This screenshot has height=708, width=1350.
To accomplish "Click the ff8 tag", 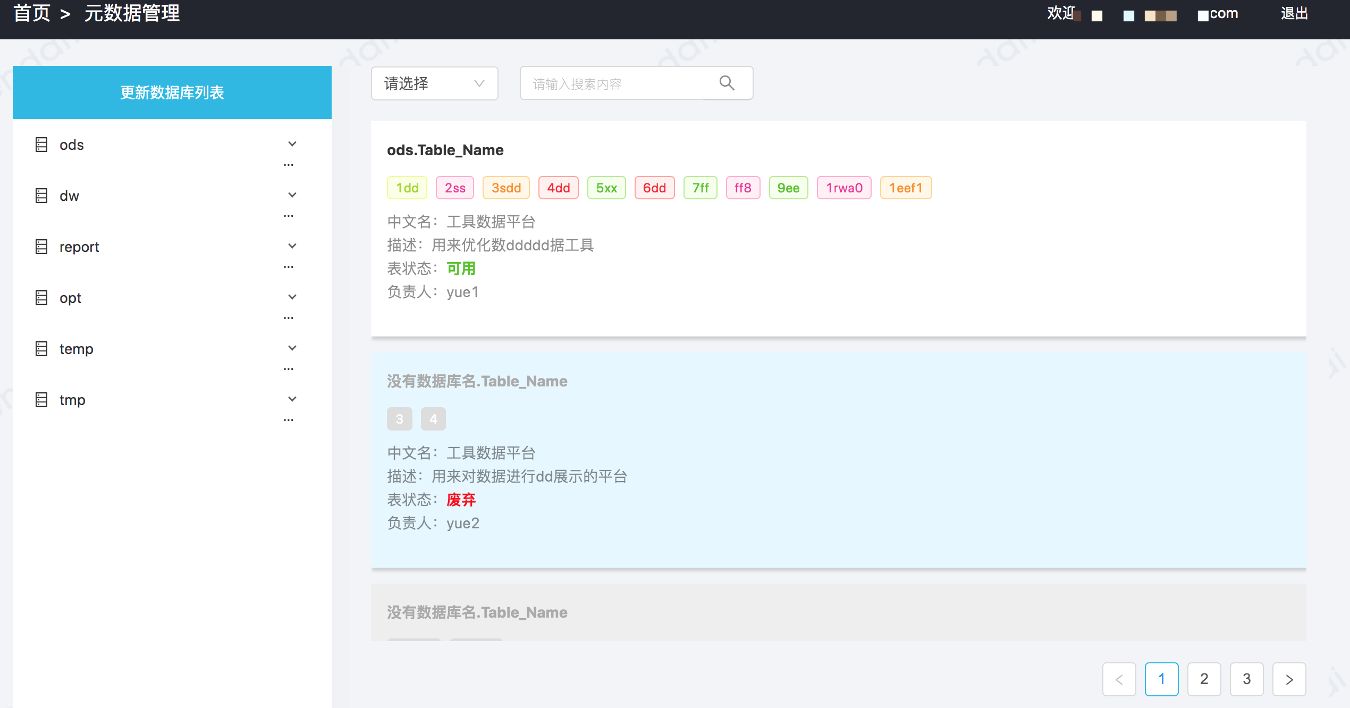I will (743, 188).
